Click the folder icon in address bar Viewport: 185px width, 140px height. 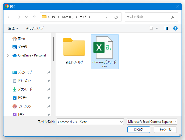[x=44, y=17]
